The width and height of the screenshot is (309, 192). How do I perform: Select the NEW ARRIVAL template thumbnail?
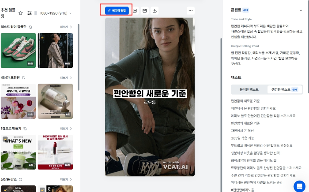click(19, 188)
